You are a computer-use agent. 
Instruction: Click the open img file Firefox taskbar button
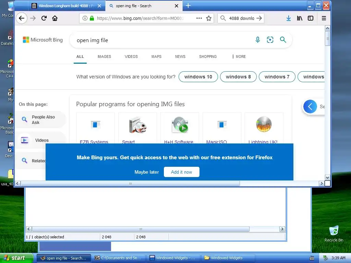point(64,258)
